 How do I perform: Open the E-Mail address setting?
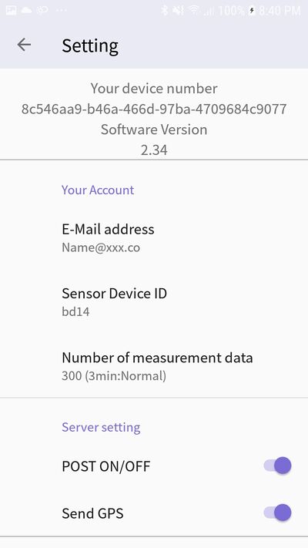coord(154,237)
